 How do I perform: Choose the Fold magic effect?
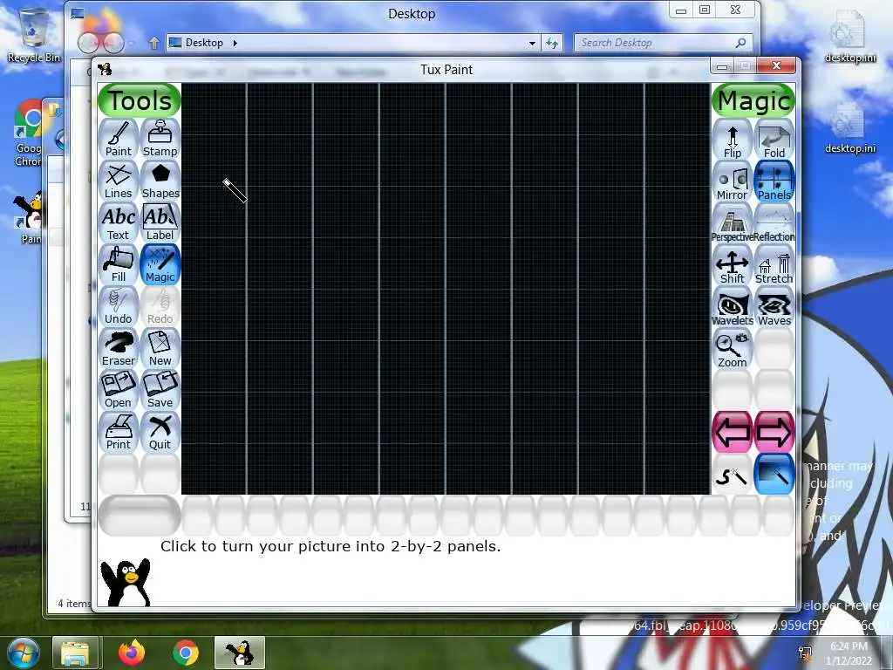774,140
